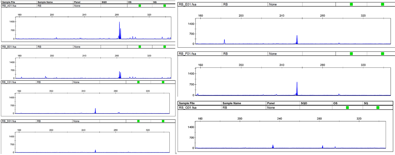395x155 pixels.
Task: Click the first green indicator in RB_D01.fsa row
Action: tap(138, 121)
